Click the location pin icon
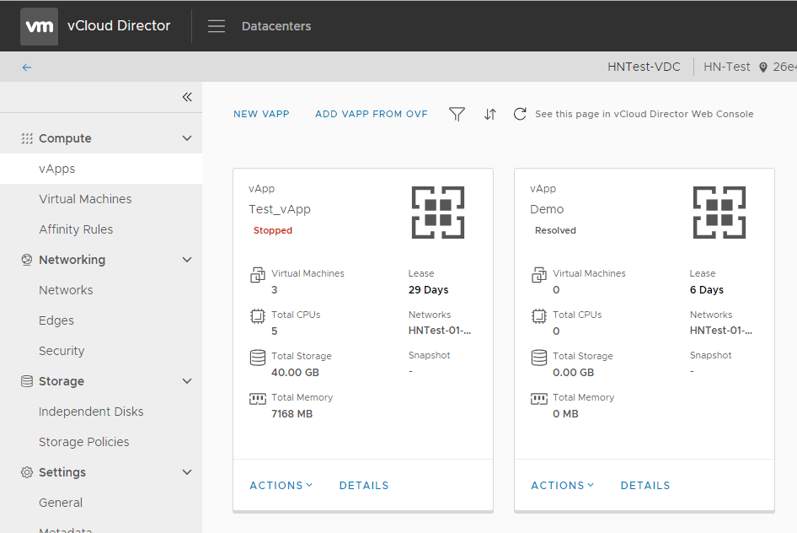Screen dimensions: 797x533 [x=763, y=67]
